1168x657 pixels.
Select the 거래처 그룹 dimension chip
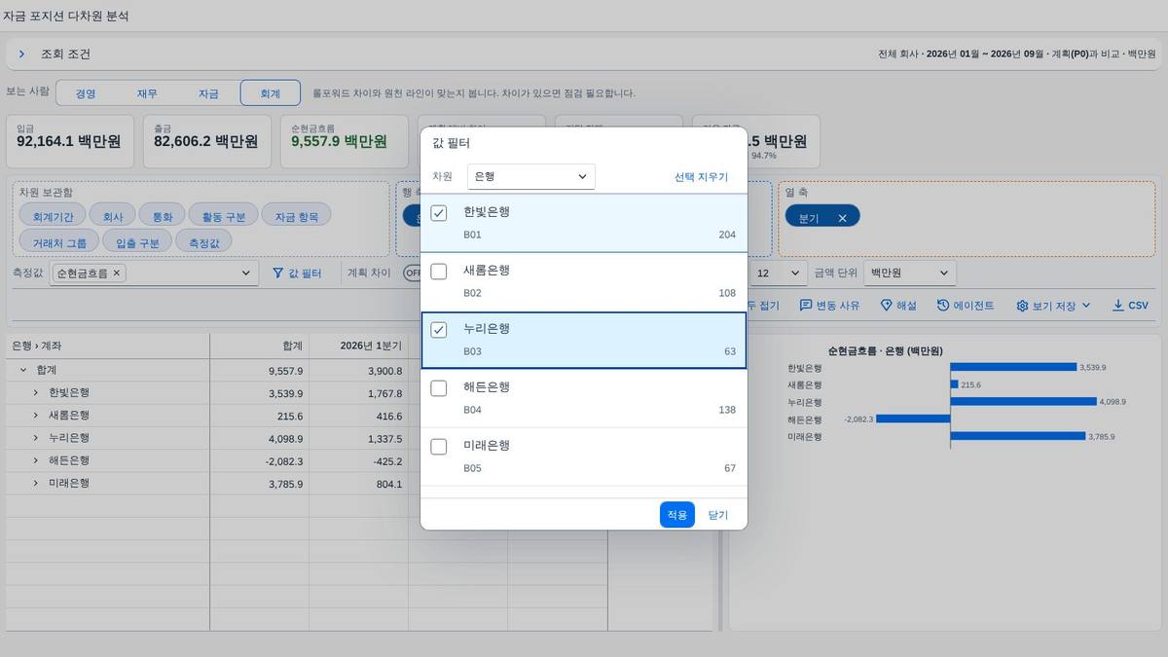point(59,241)
